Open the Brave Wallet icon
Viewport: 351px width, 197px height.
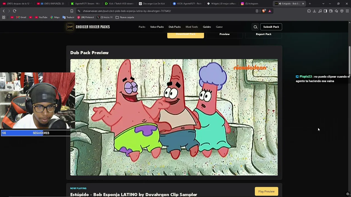point(331,11)
